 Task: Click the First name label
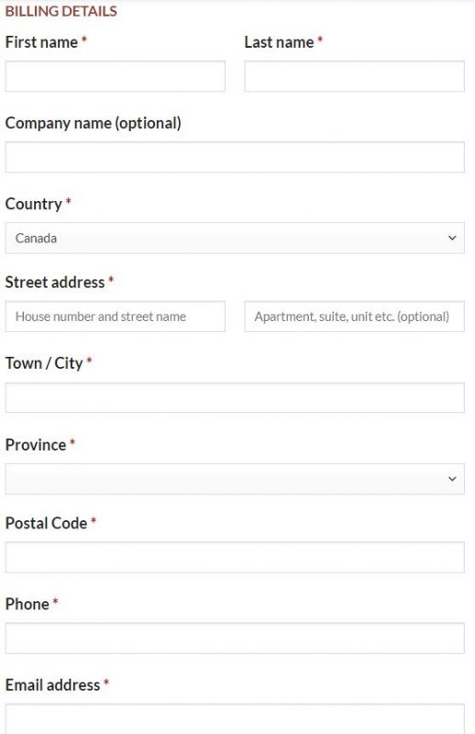(41, 42)
